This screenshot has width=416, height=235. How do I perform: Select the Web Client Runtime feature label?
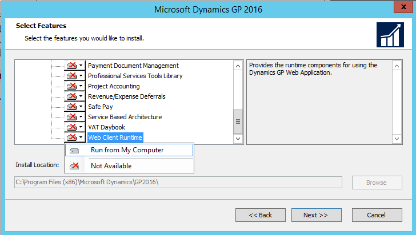[x=115, y=137]
